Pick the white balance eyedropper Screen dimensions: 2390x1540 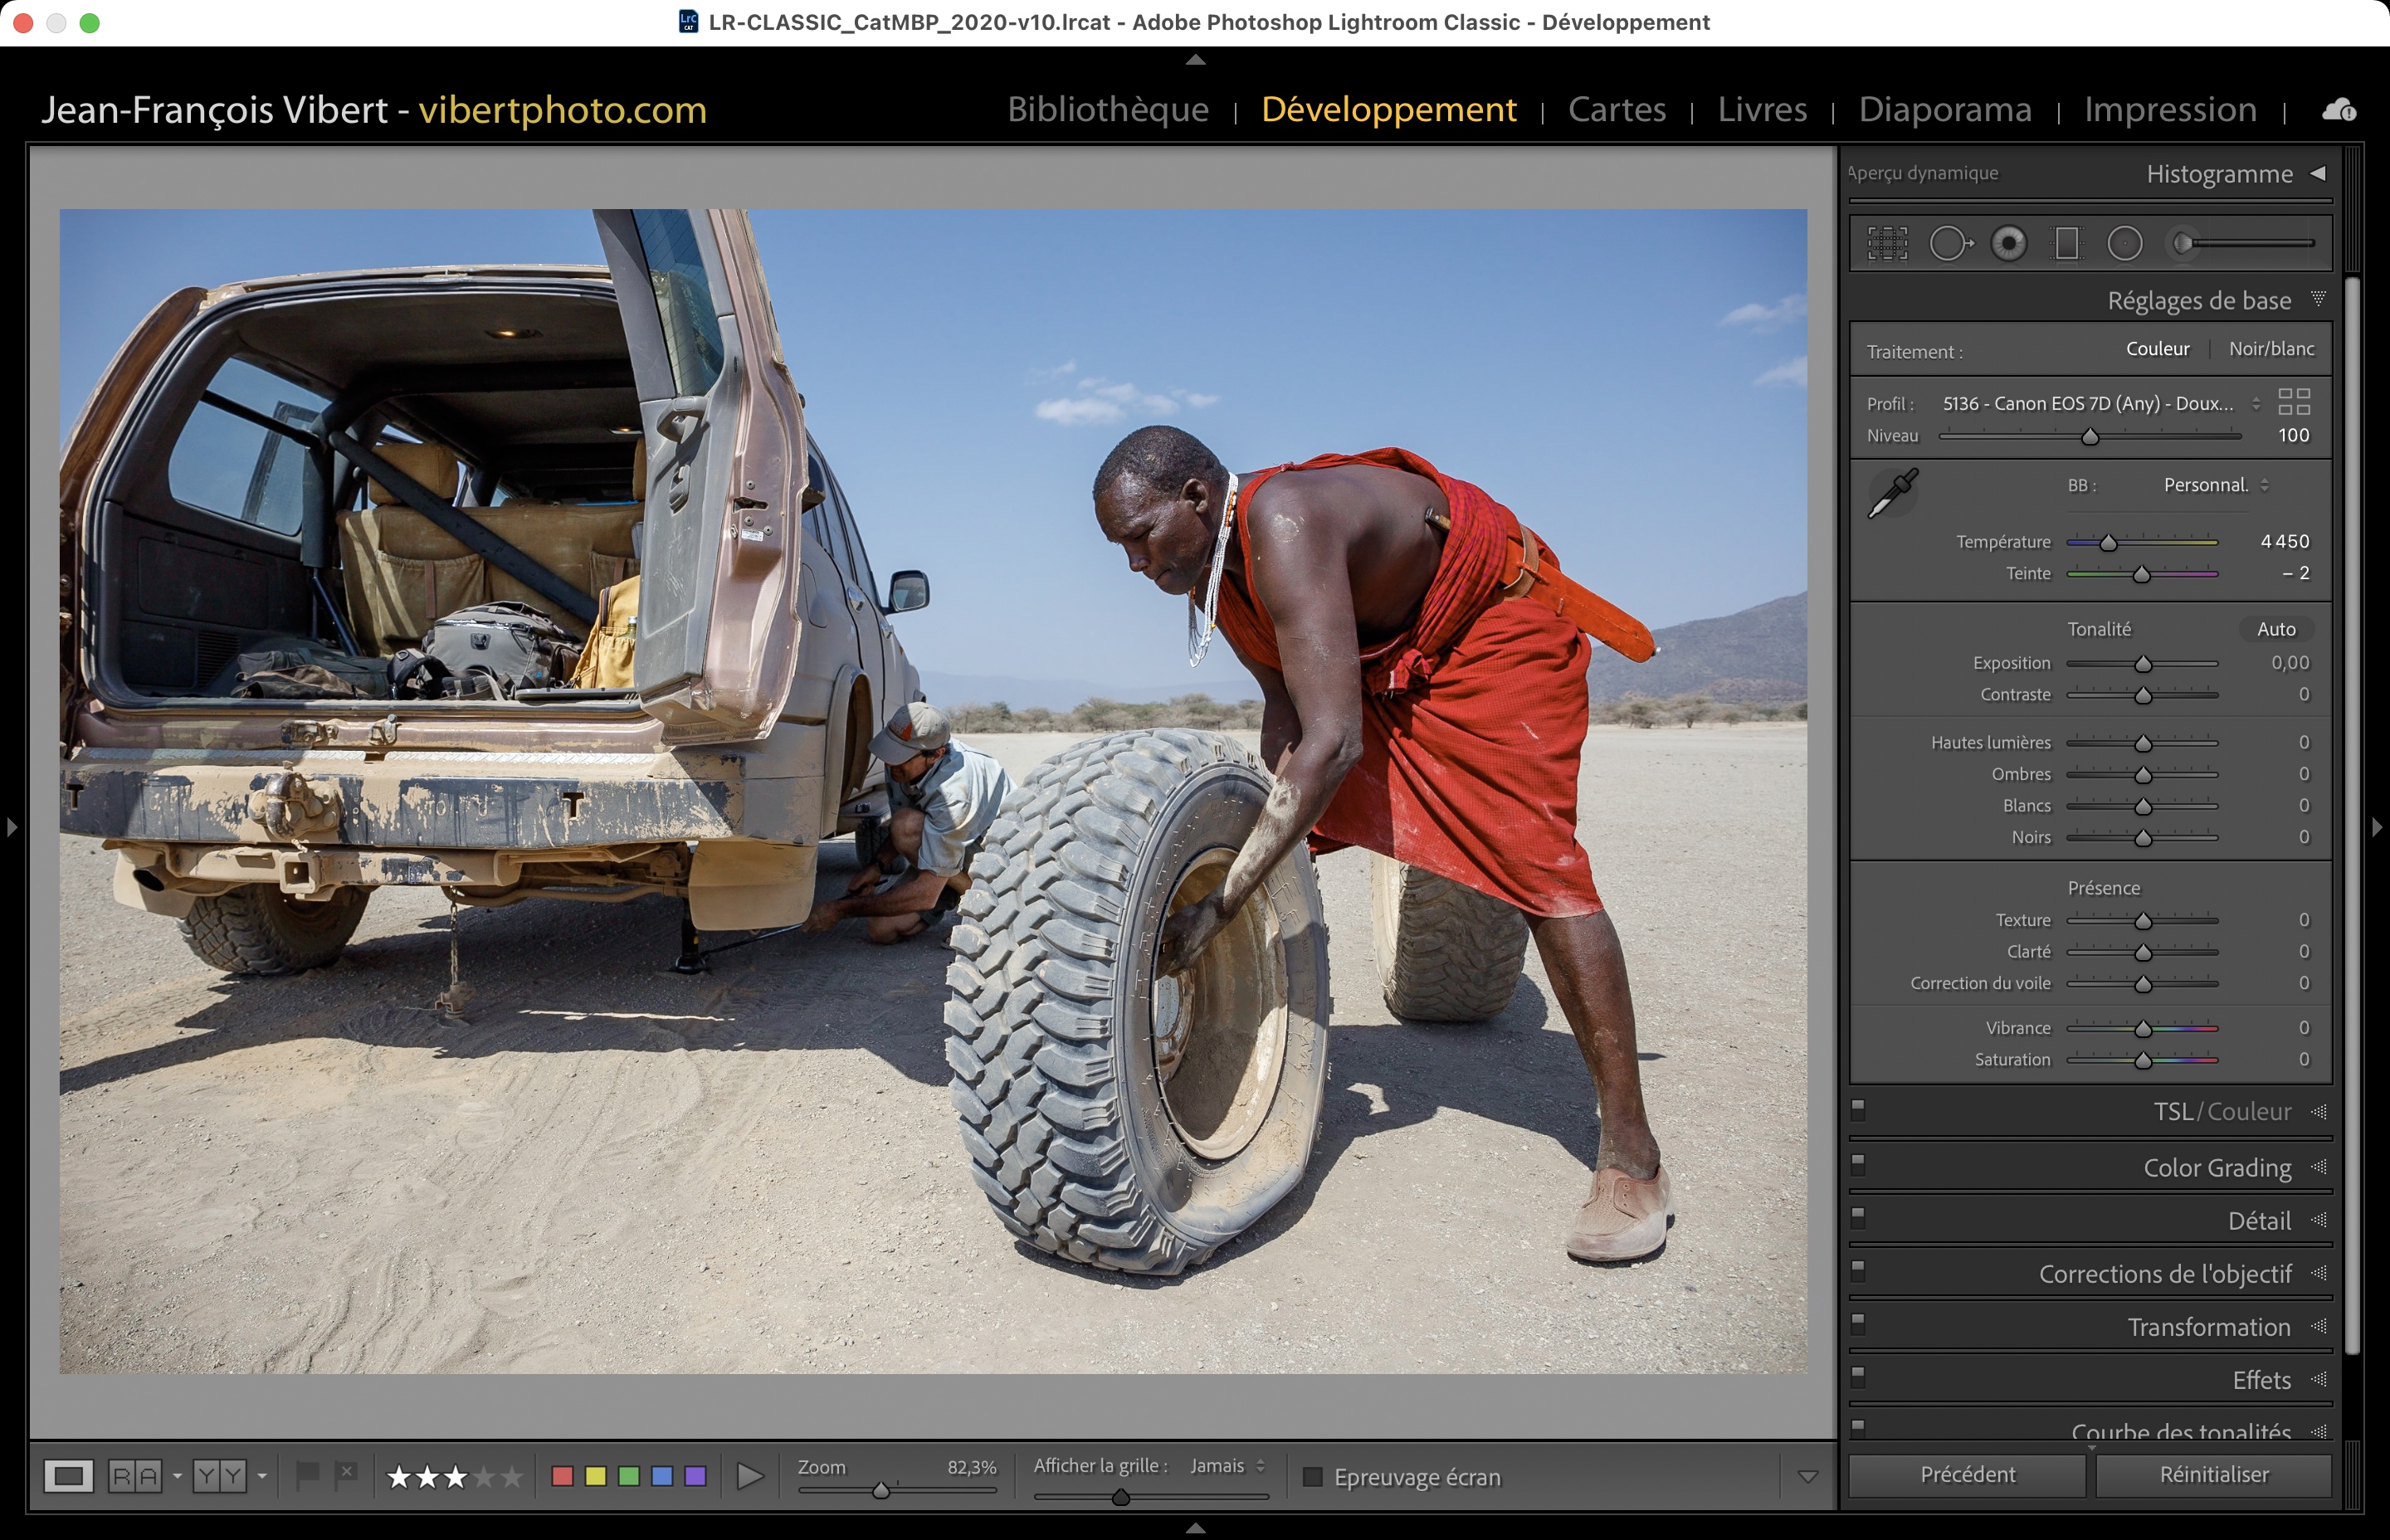1893,494
